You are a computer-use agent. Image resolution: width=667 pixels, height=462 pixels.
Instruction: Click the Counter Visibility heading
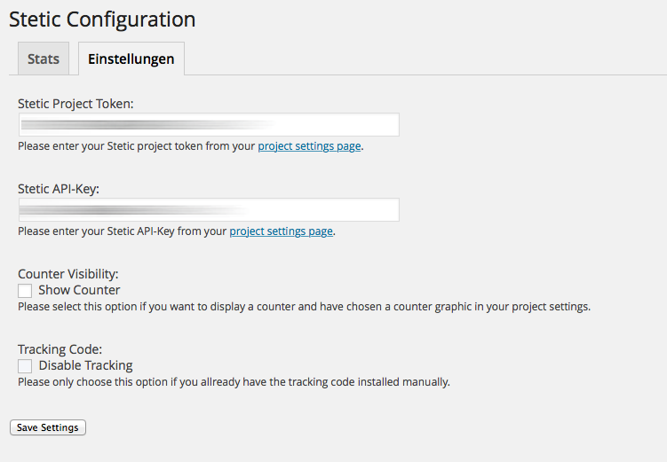[68, 274]
